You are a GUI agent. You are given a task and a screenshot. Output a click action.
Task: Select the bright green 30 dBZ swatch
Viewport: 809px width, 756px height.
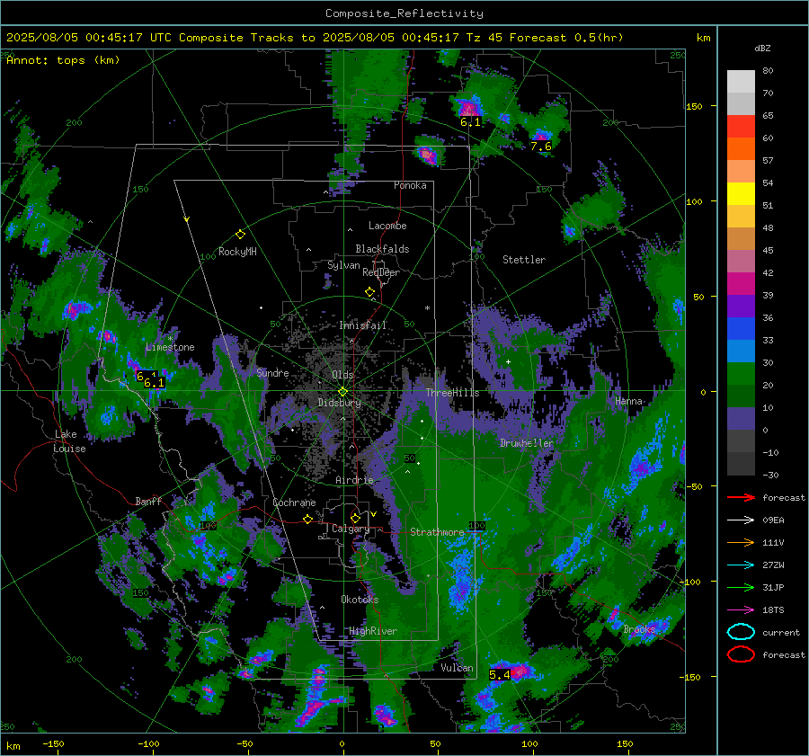click(741, 374)
